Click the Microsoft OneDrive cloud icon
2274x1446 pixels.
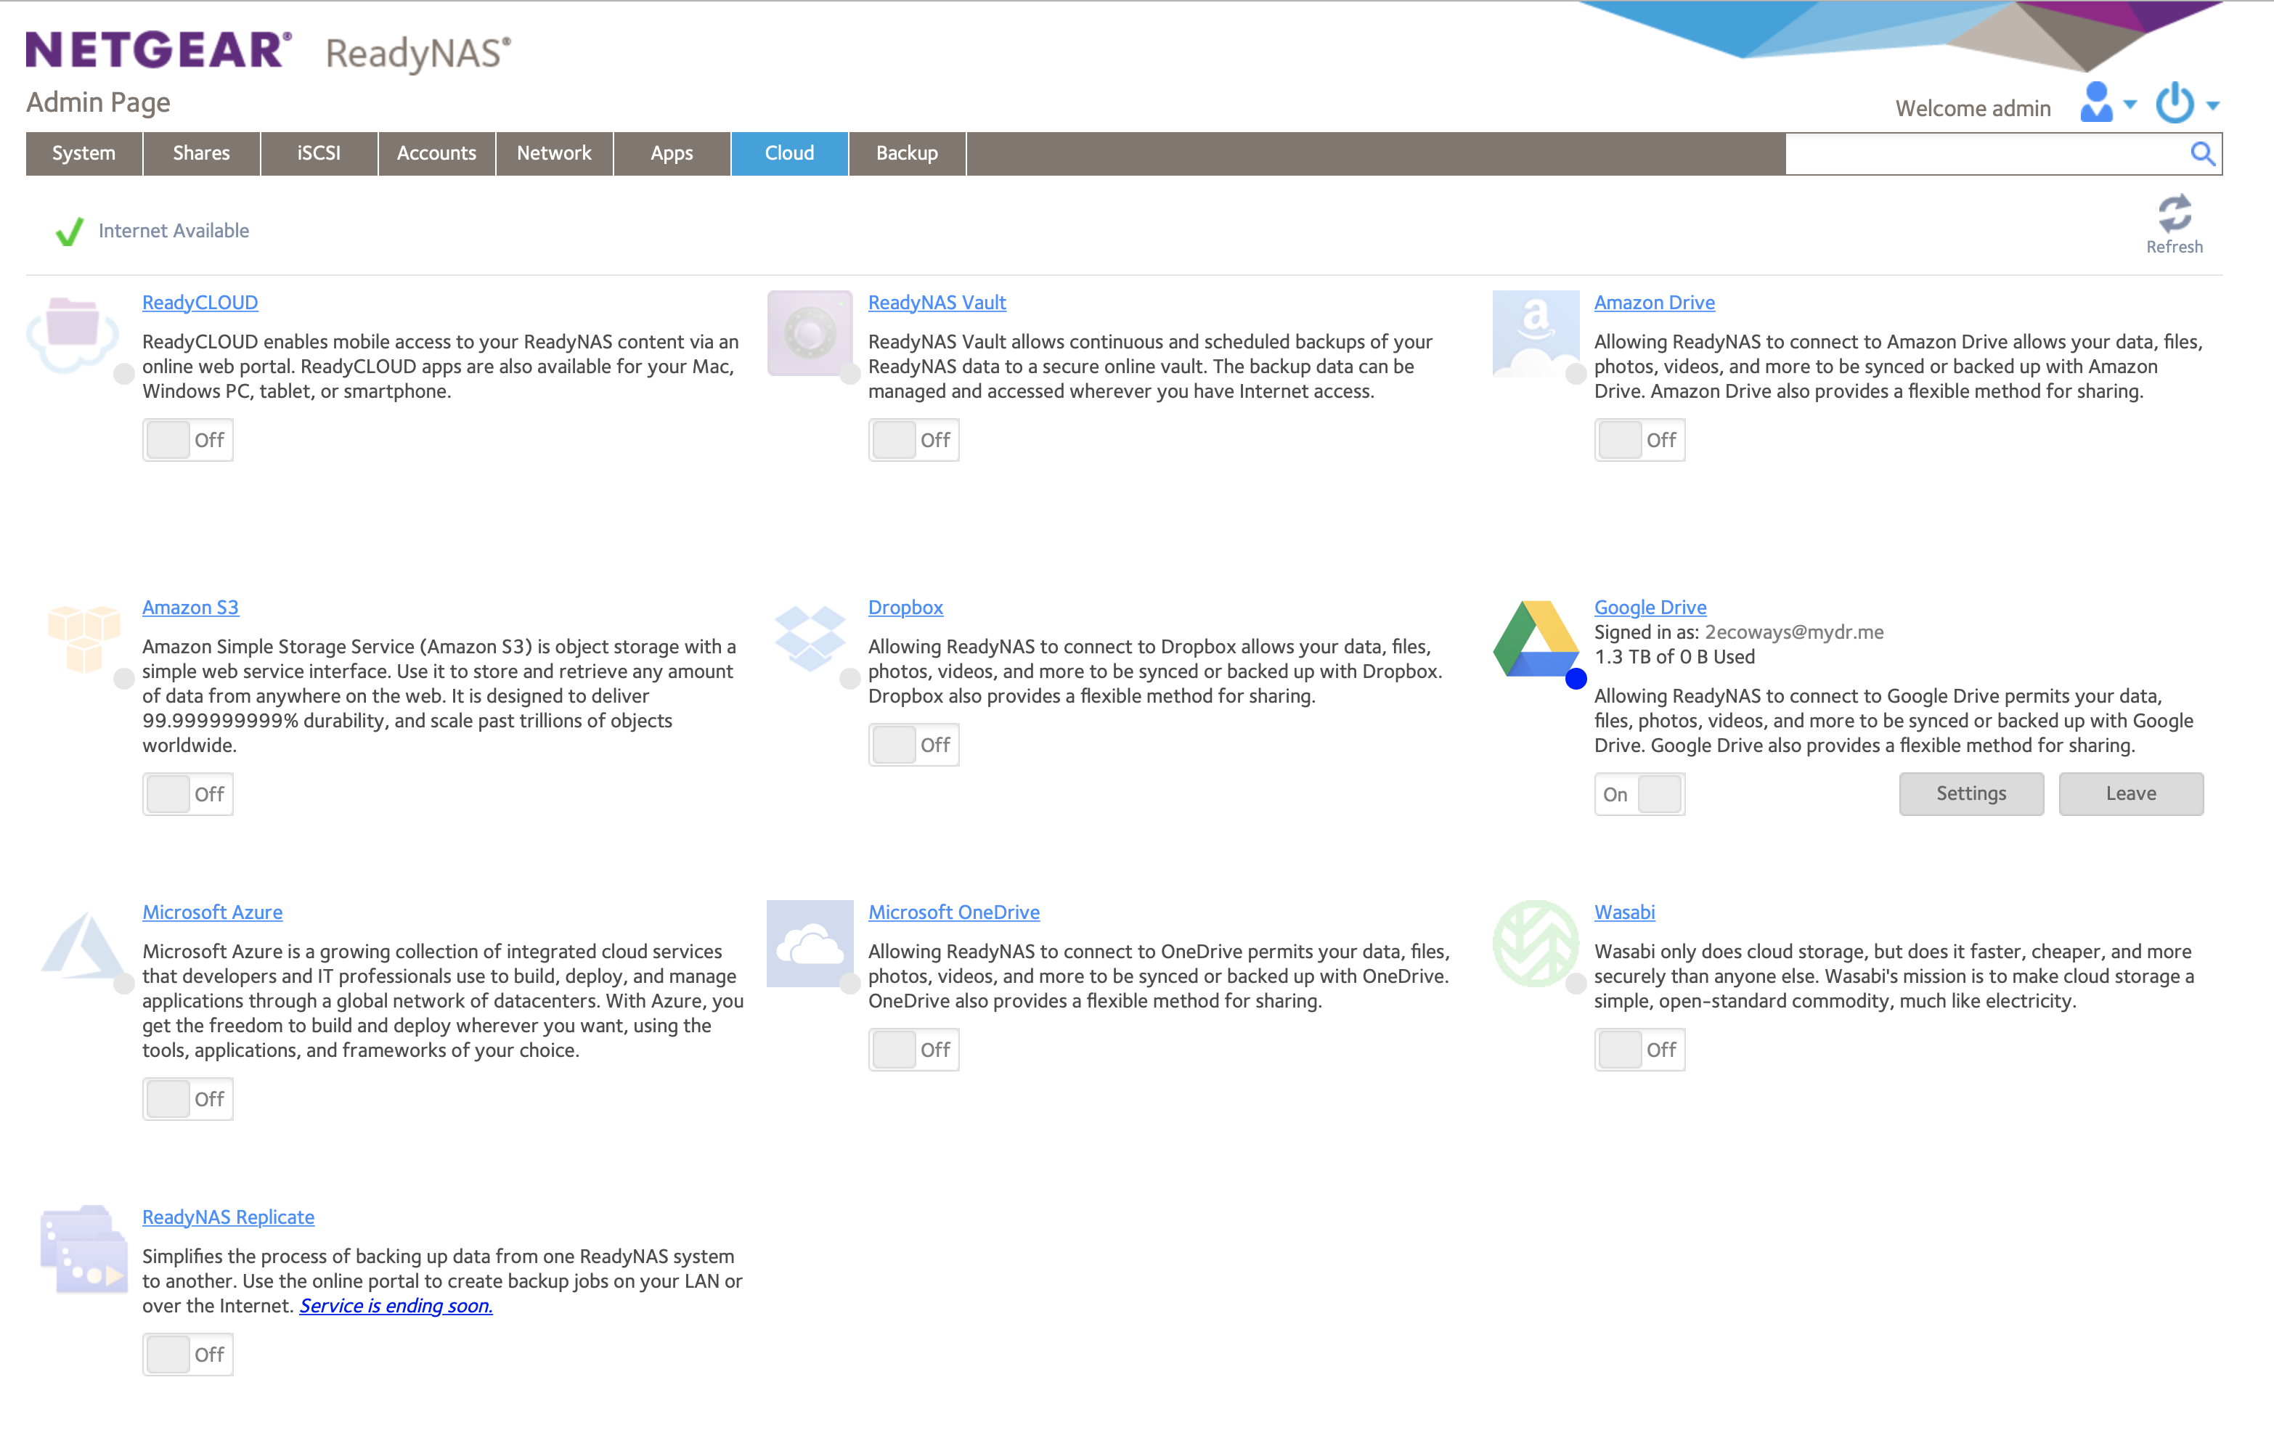pyautogui.click(x=810, y=943)
